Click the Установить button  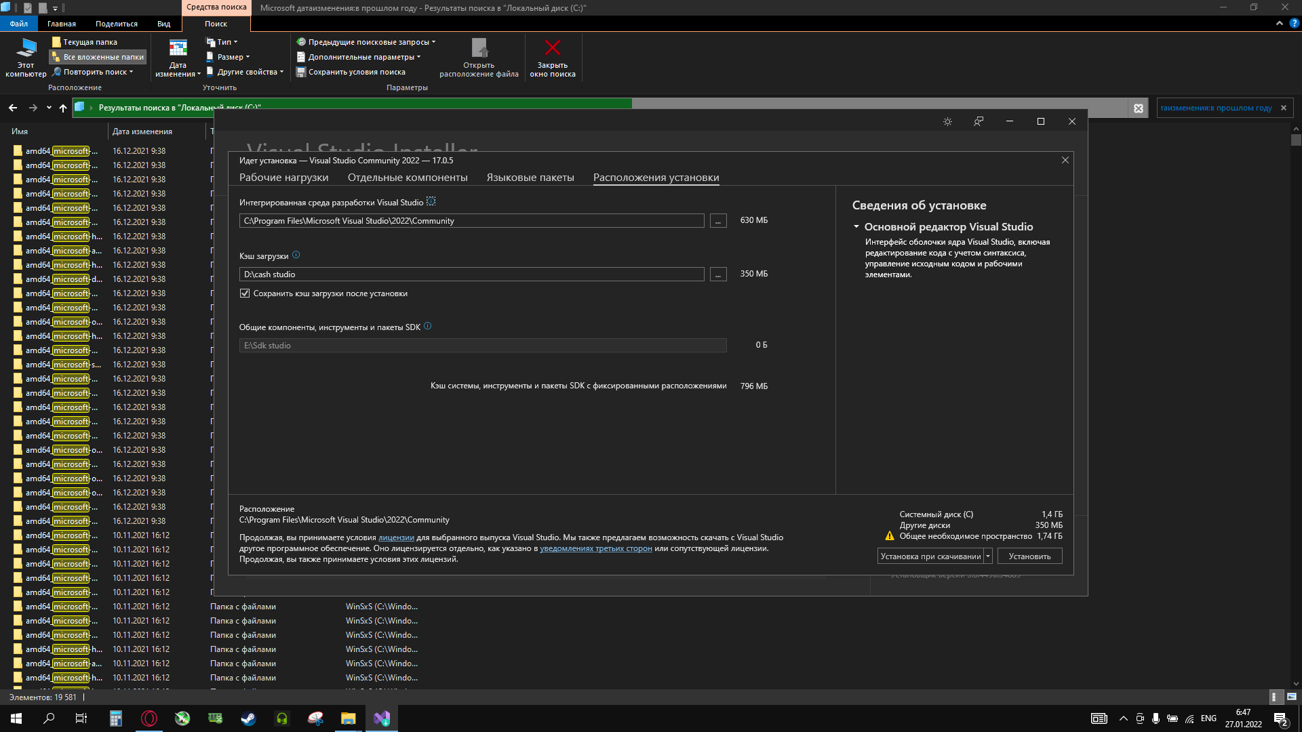1029,556
